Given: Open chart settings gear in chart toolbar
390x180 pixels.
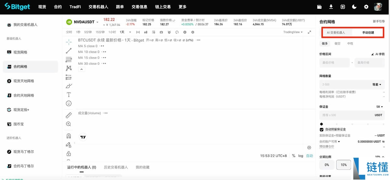Looking at the screenshot, I should tap(193, 32).
